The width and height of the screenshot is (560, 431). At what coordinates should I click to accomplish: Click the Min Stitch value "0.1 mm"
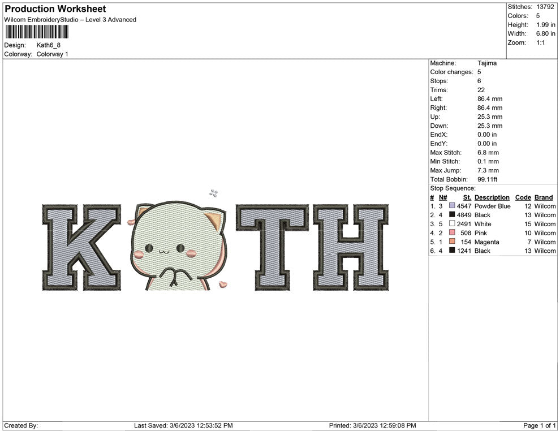pyautogui.click(x=488, y=161)
